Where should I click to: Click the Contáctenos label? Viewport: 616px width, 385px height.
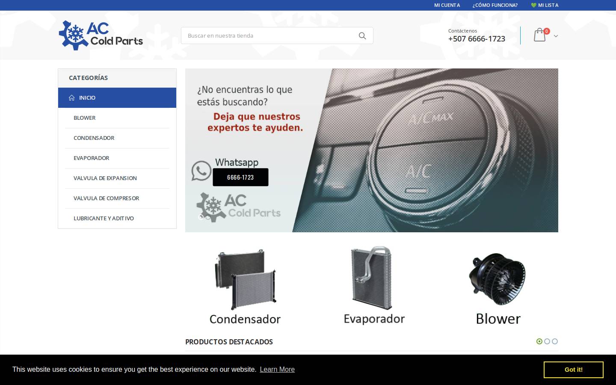462,31
